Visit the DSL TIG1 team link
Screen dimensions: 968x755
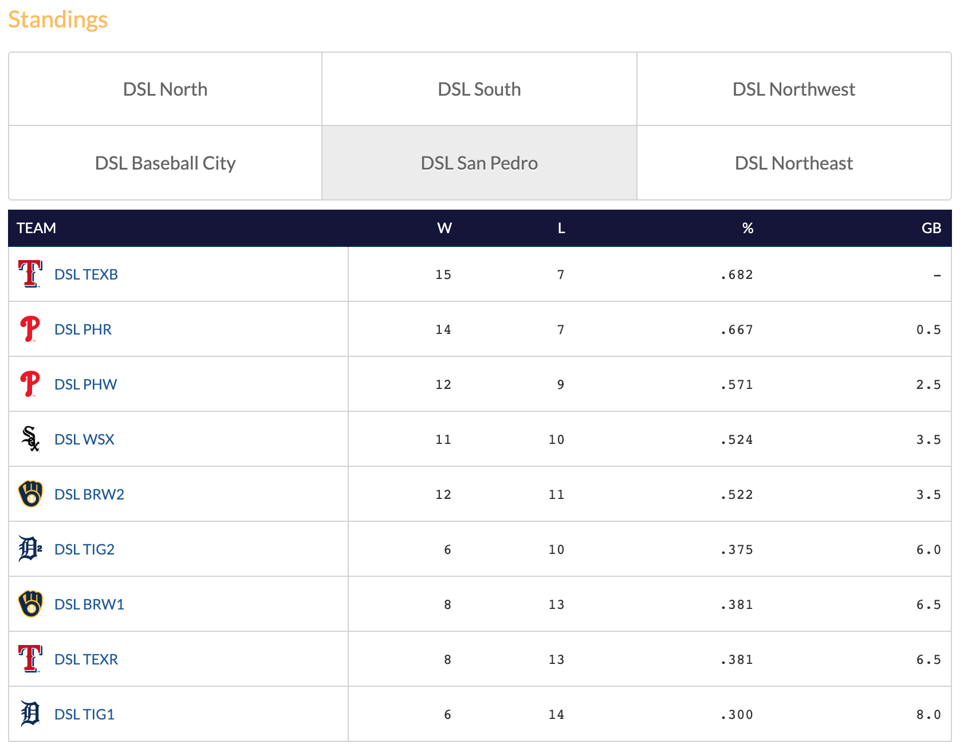[84, 714]
